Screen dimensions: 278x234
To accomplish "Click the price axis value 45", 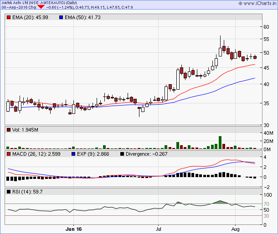I will click(x=266, y=68).
